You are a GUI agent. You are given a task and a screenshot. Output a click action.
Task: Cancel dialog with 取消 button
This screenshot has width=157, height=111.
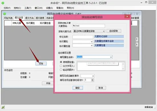101,88
